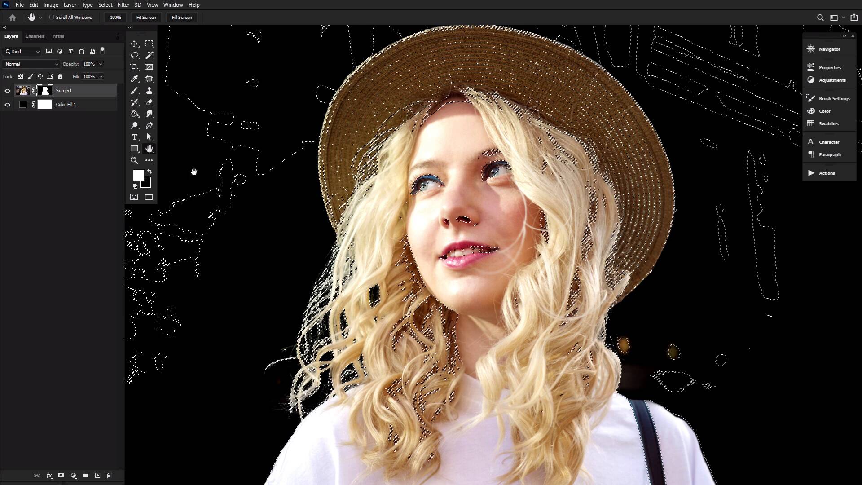Select the Eyedropper tool
This screenshot has width=862, height=485.
tap(134, 79)
